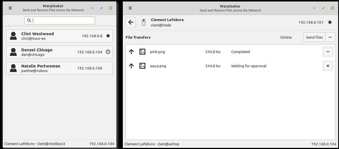Image resolution: width=339 pixels, height=149 pixels.
Task: Click the clock status icon on Denzel Chicago
Action: point(108,52)
